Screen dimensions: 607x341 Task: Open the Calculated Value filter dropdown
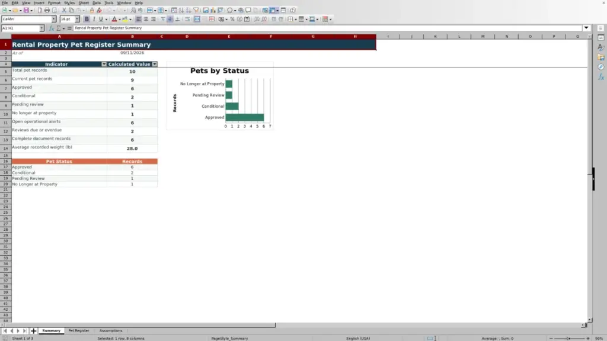[155, 64]
